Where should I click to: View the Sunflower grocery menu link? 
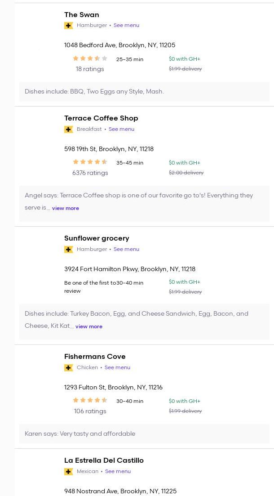pos(126,250)
